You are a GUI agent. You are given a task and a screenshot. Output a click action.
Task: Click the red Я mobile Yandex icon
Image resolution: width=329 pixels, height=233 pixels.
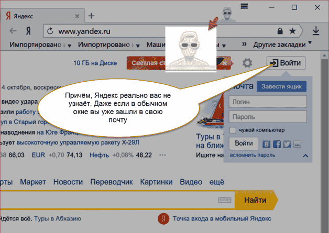coord(163,219)
